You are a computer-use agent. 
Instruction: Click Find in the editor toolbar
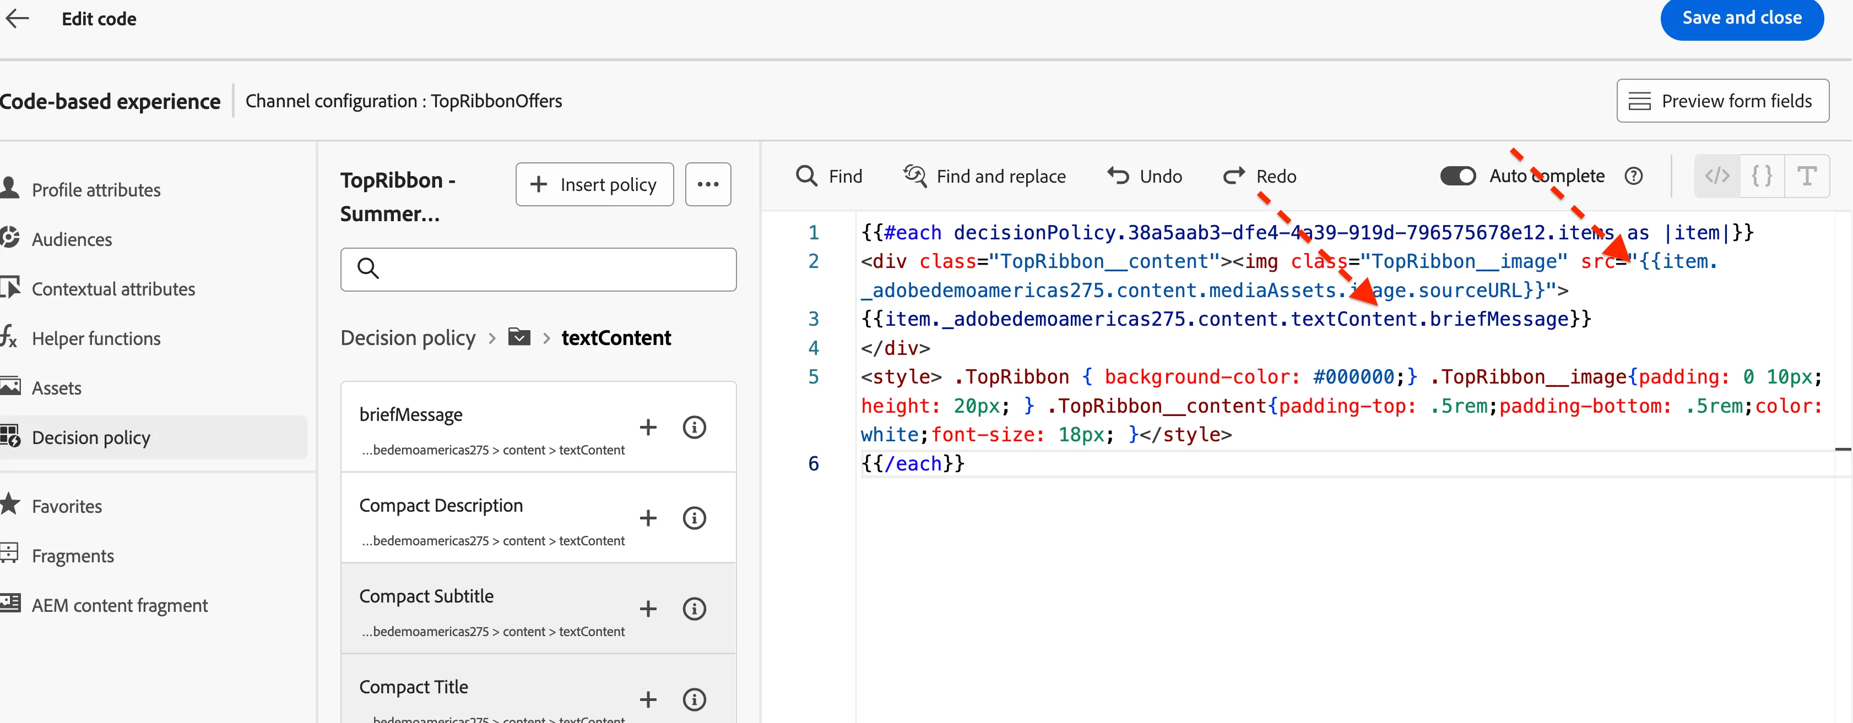(x=828, y=176)
